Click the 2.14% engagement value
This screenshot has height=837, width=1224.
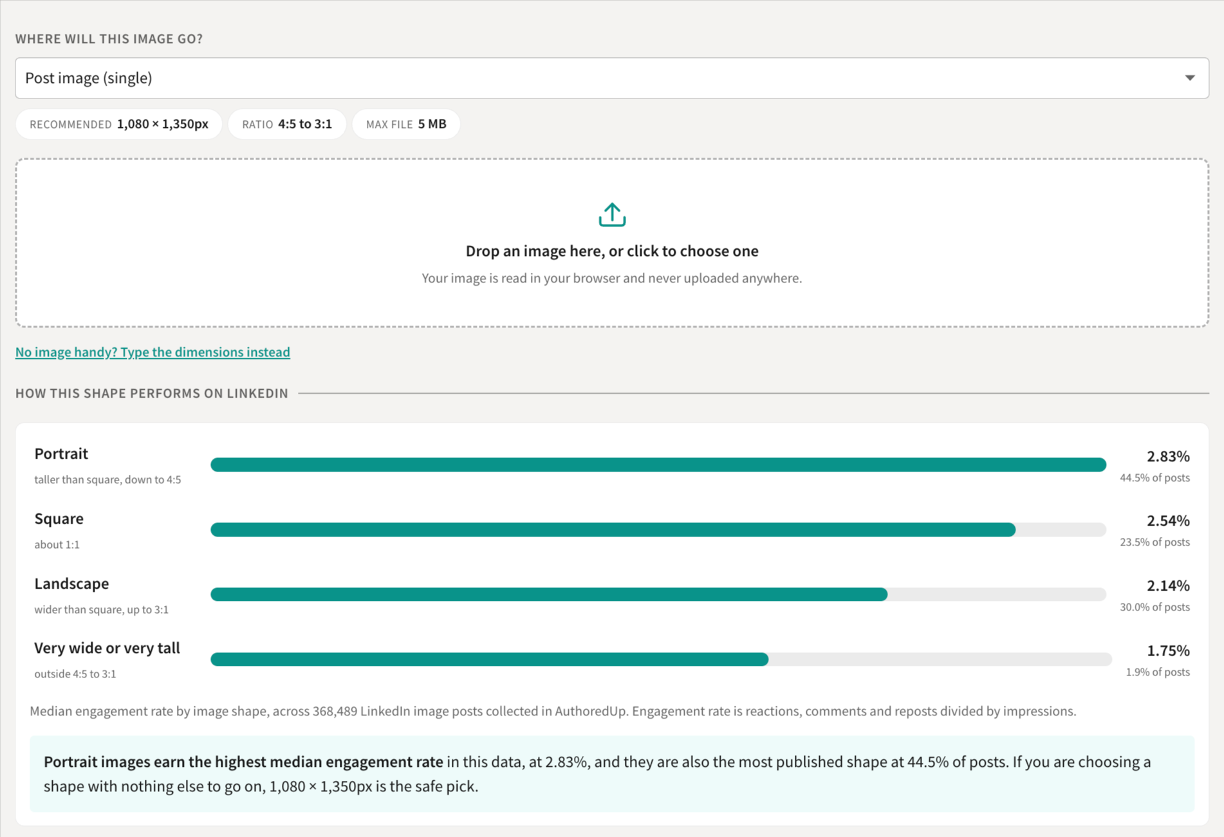(x=1168, y=585)
